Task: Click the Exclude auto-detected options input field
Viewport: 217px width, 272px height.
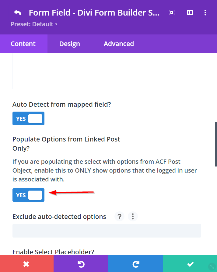Action: point(107,231)
